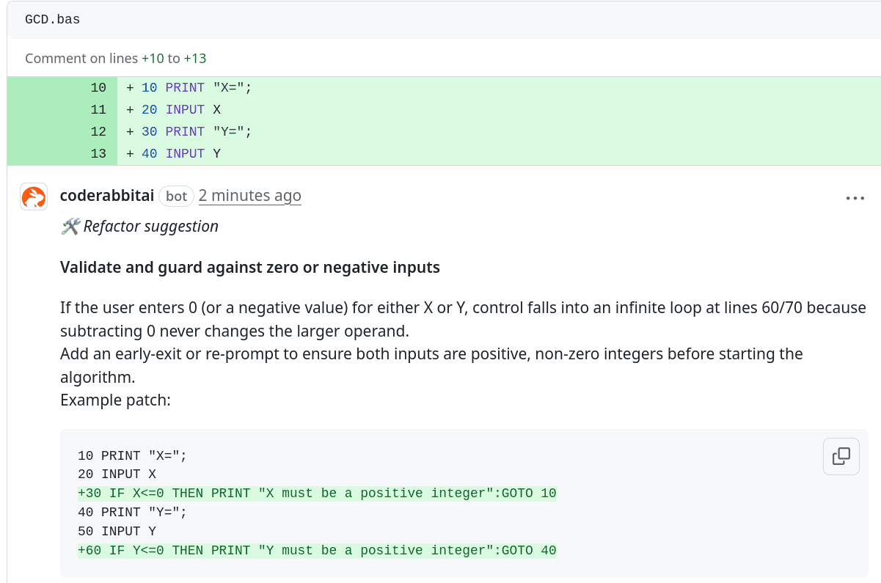Click the "bot" label badge
The width and height of the screenshot is (881, 583).
[176, 196]
